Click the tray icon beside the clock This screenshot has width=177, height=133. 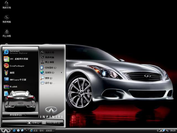[x=167, y=131]
